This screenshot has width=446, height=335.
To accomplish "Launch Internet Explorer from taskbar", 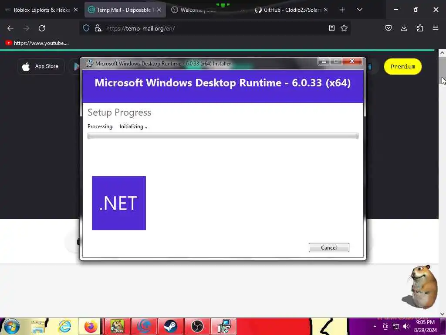I will (64, 326).
